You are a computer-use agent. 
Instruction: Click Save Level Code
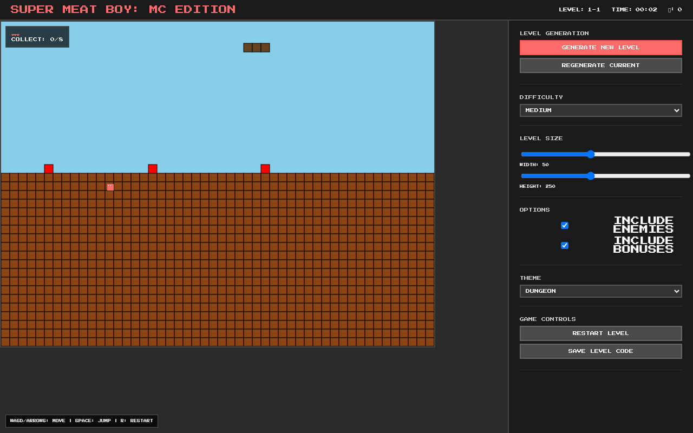click(x=600, y=351)
